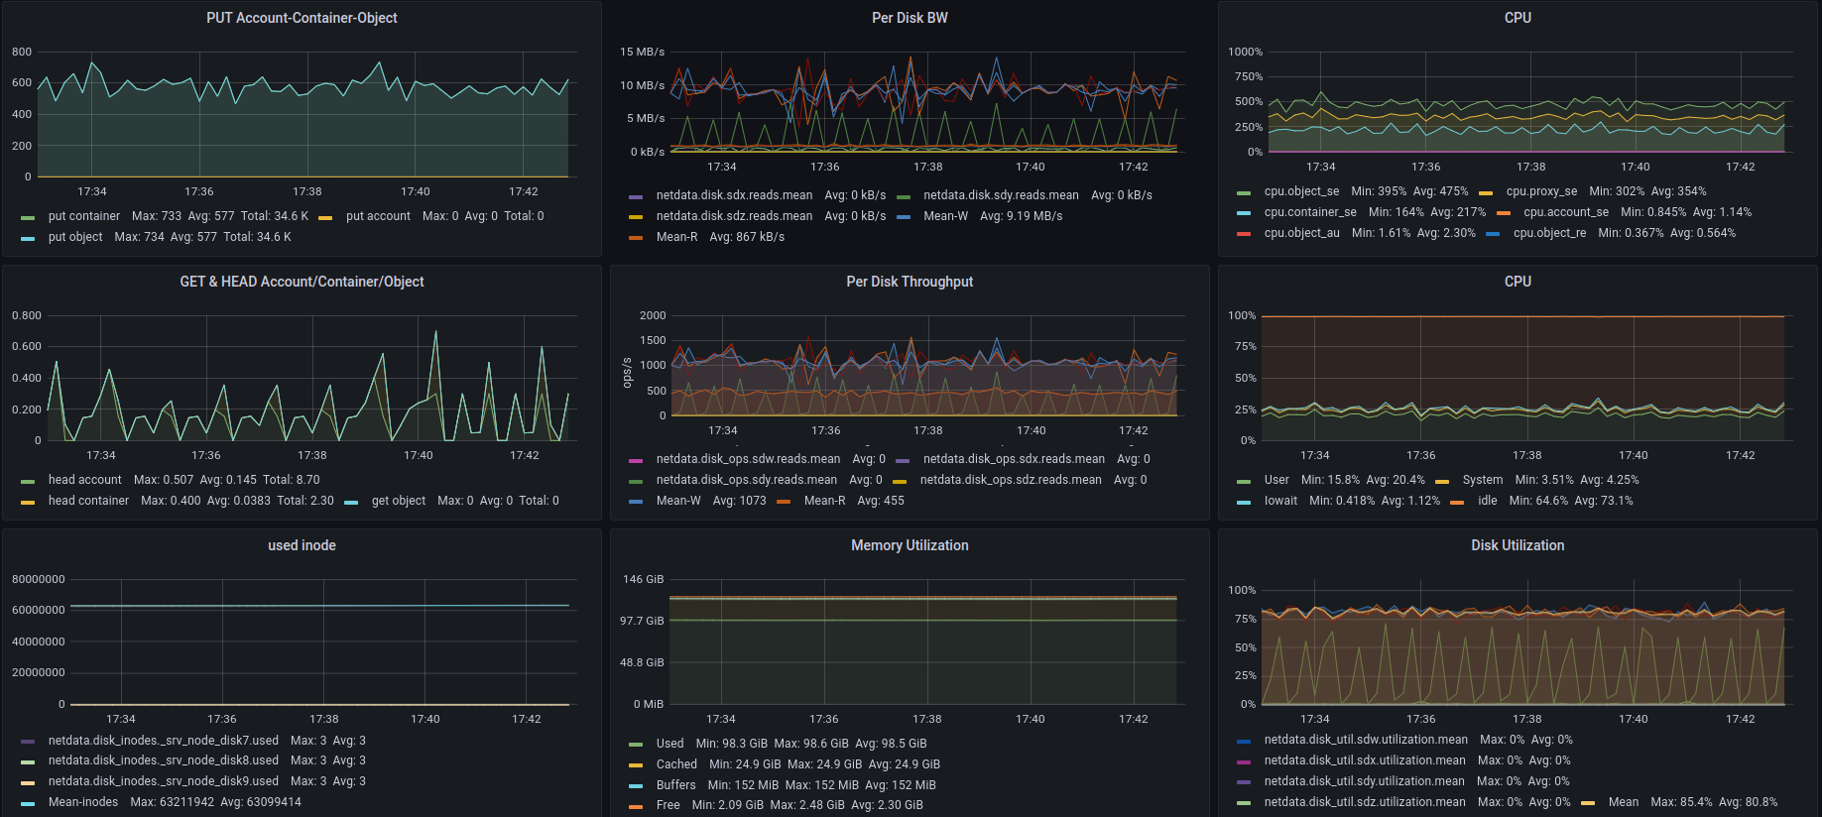Click the idle legend color indicator
Image resolution: width=1822 pixels, height=817 pixels.
click(x=1457, y=502)
